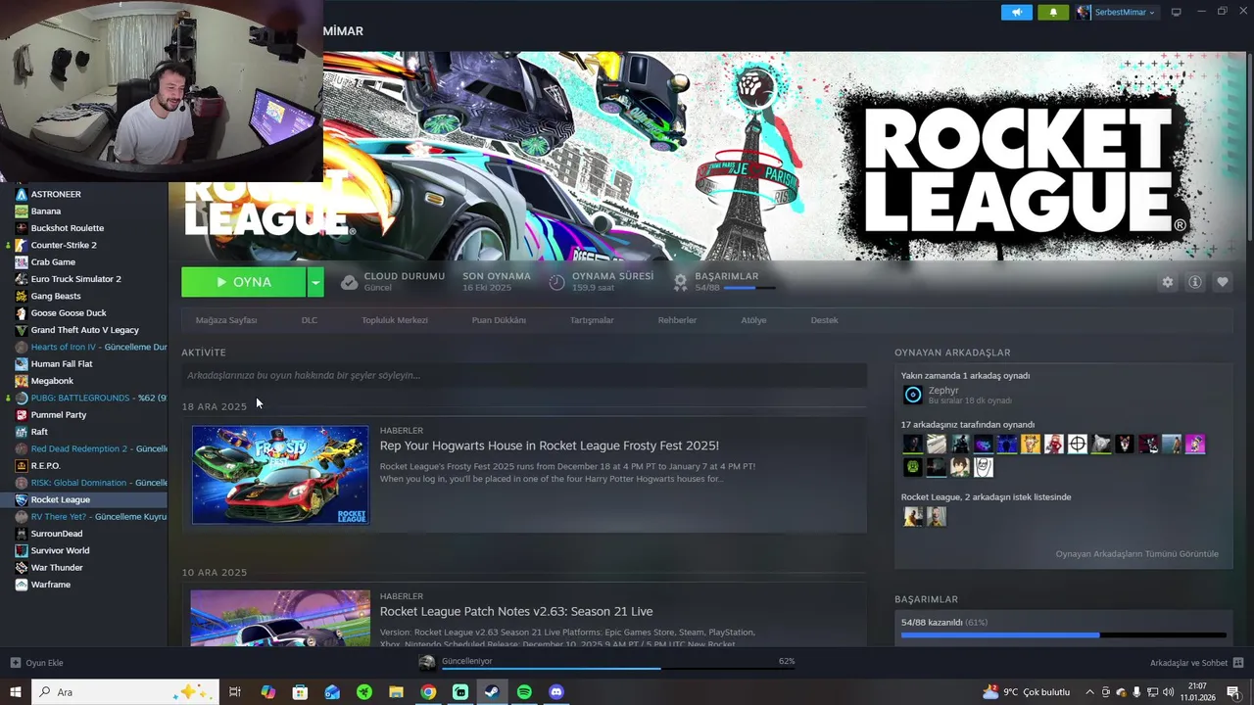1254x705 pixels.
Task: Click the achievements progress bar in sidebar panel
Action: [x=1063, y=635]
